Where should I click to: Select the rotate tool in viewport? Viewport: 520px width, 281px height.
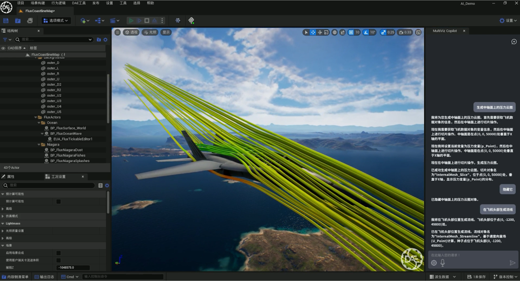[320, 32]
